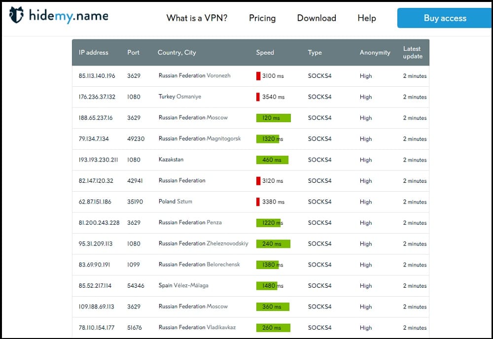Viewport: 493px width, 339px height.
Task: Click the red 3540 ms speed bar
Action: [x=258, y=97]
